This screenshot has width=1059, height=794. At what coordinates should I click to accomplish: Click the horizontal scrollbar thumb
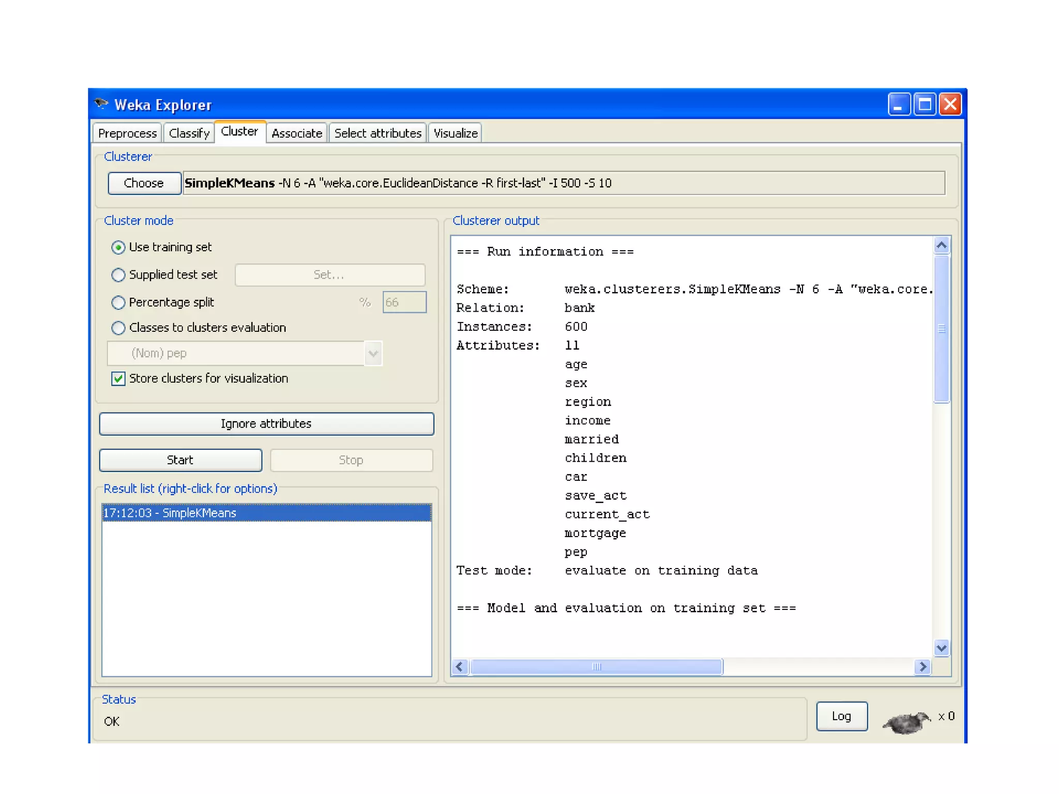click(596, 667)
